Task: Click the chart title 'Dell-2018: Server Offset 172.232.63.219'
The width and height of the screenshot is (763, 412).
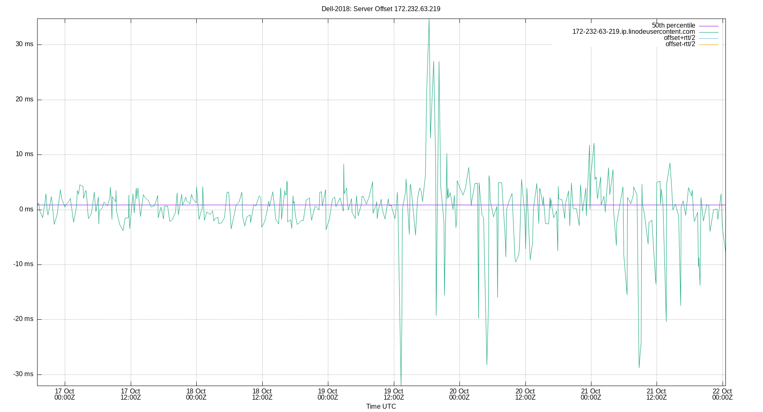Action: [x=381, y=9]
